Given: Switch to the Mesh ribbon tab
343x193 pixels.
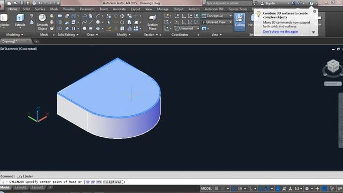Looking at the screenshot, I should coord(54,9).
